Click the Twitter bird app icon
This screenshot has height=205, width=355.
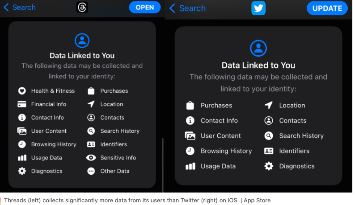(x=258, y=8)
